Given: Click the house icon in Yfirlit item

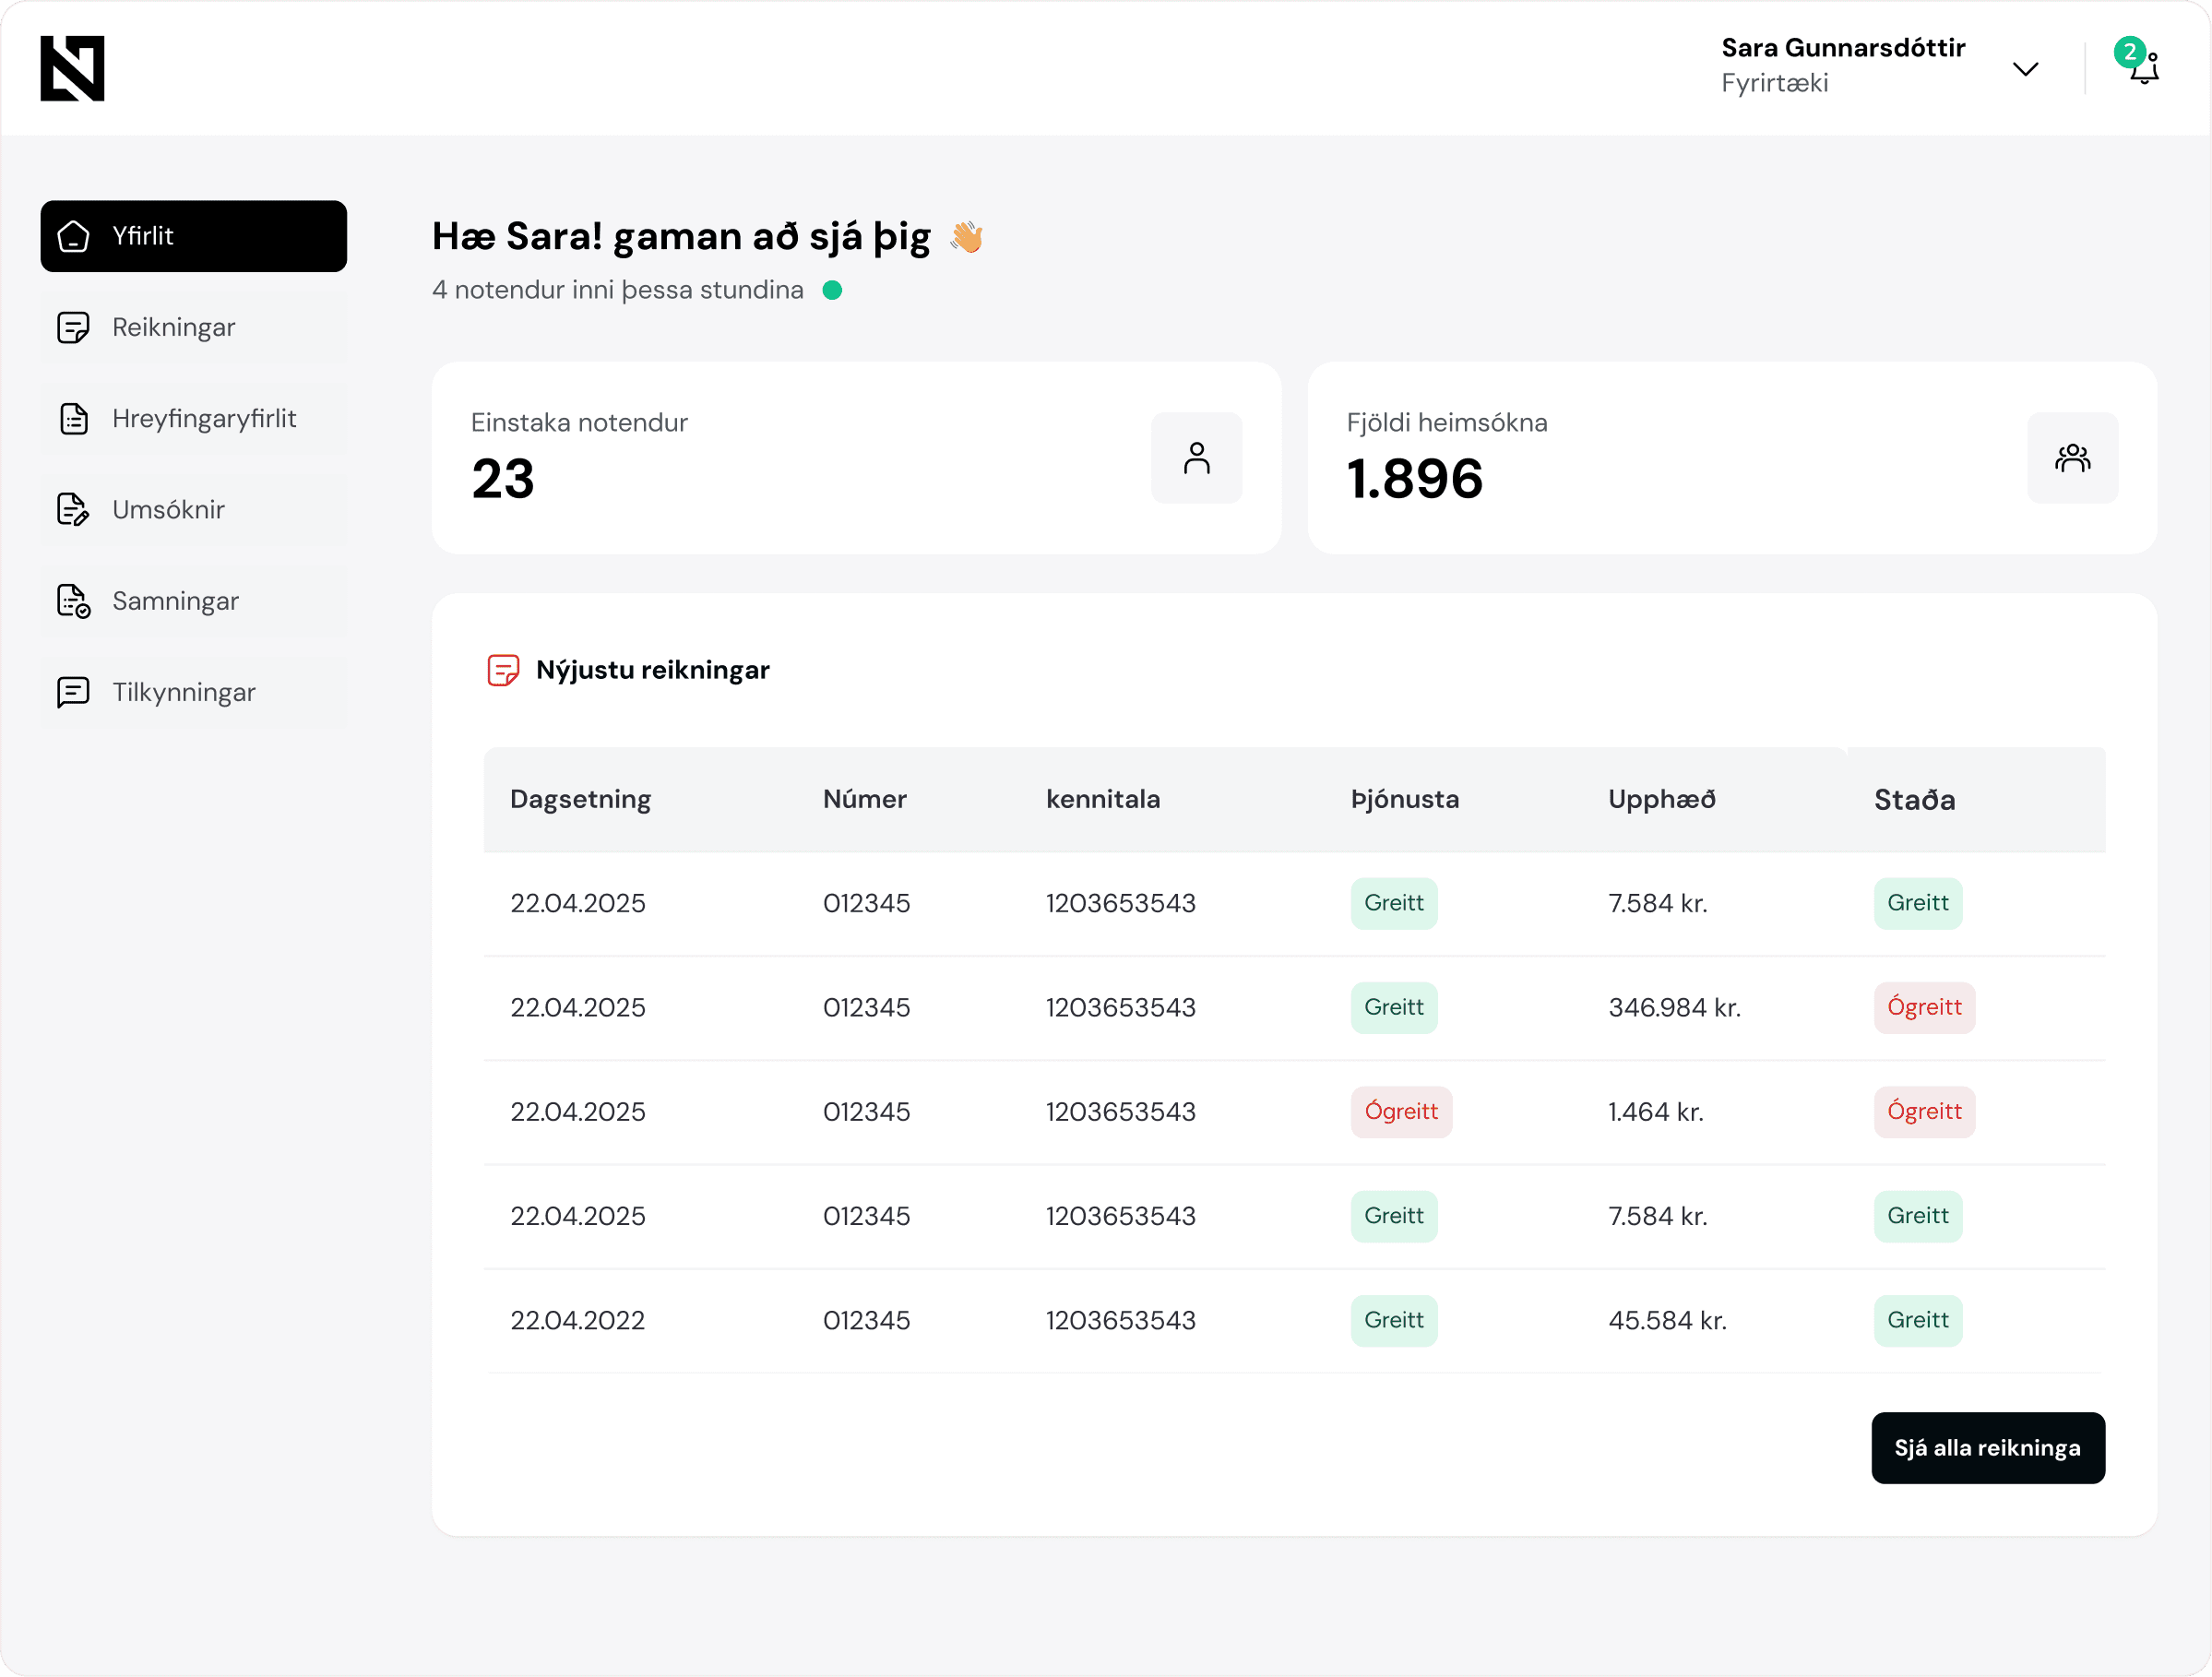Looking at the screenshot, I should coord(74,236).
